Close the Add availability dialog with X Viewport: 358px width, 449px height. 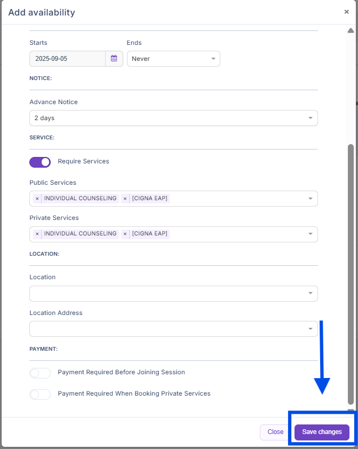pyautogui.click(x=347, y=11)
